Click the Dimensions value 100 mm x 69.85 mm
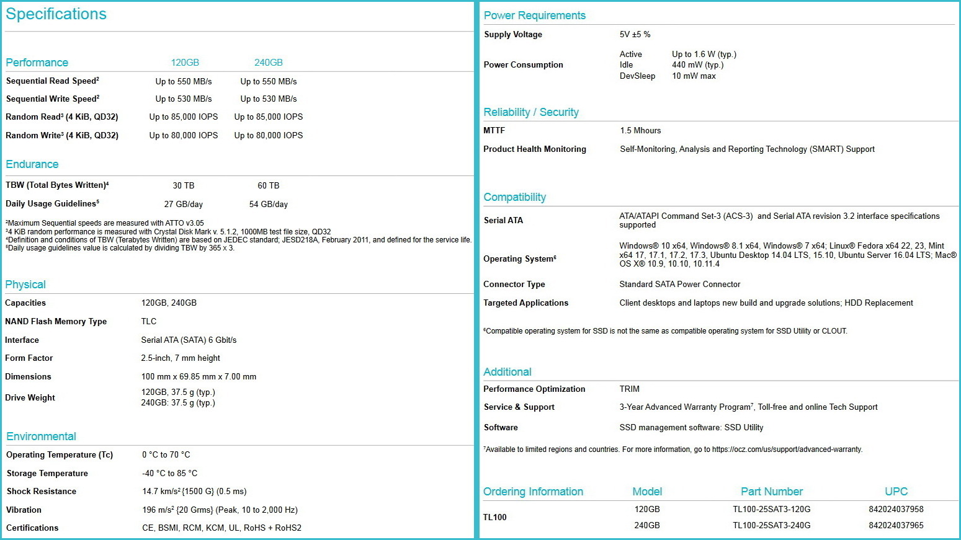The height and width of the screenshot is (540, 961). (199, 376)
